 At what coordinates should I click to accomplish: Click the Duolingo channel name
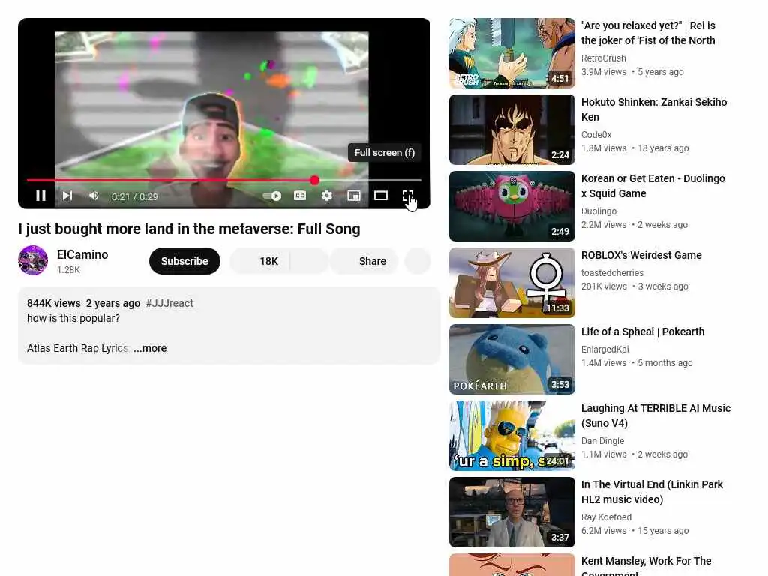pyautogui.click(x=598, y=211)
